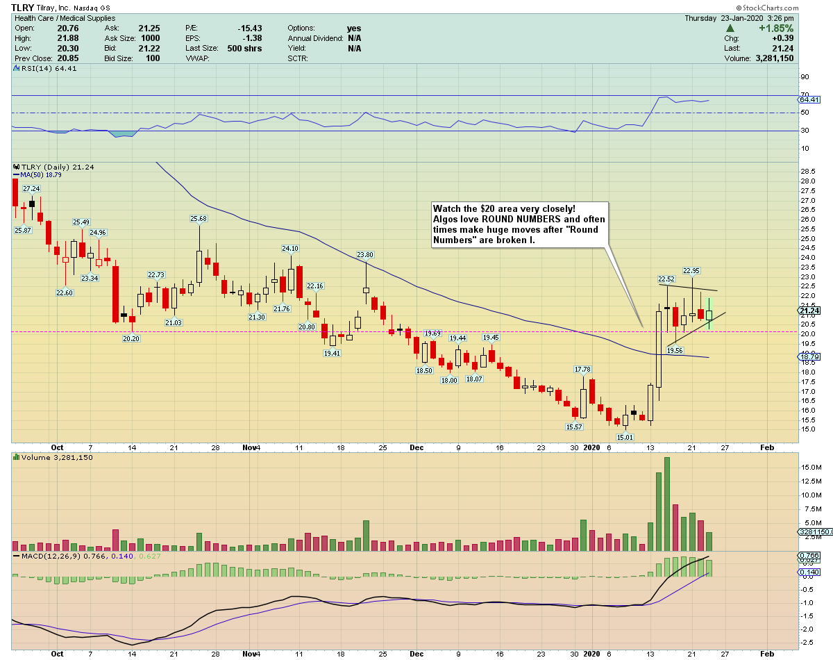
Task: Click the VWAP label
Action: point(196,58)
